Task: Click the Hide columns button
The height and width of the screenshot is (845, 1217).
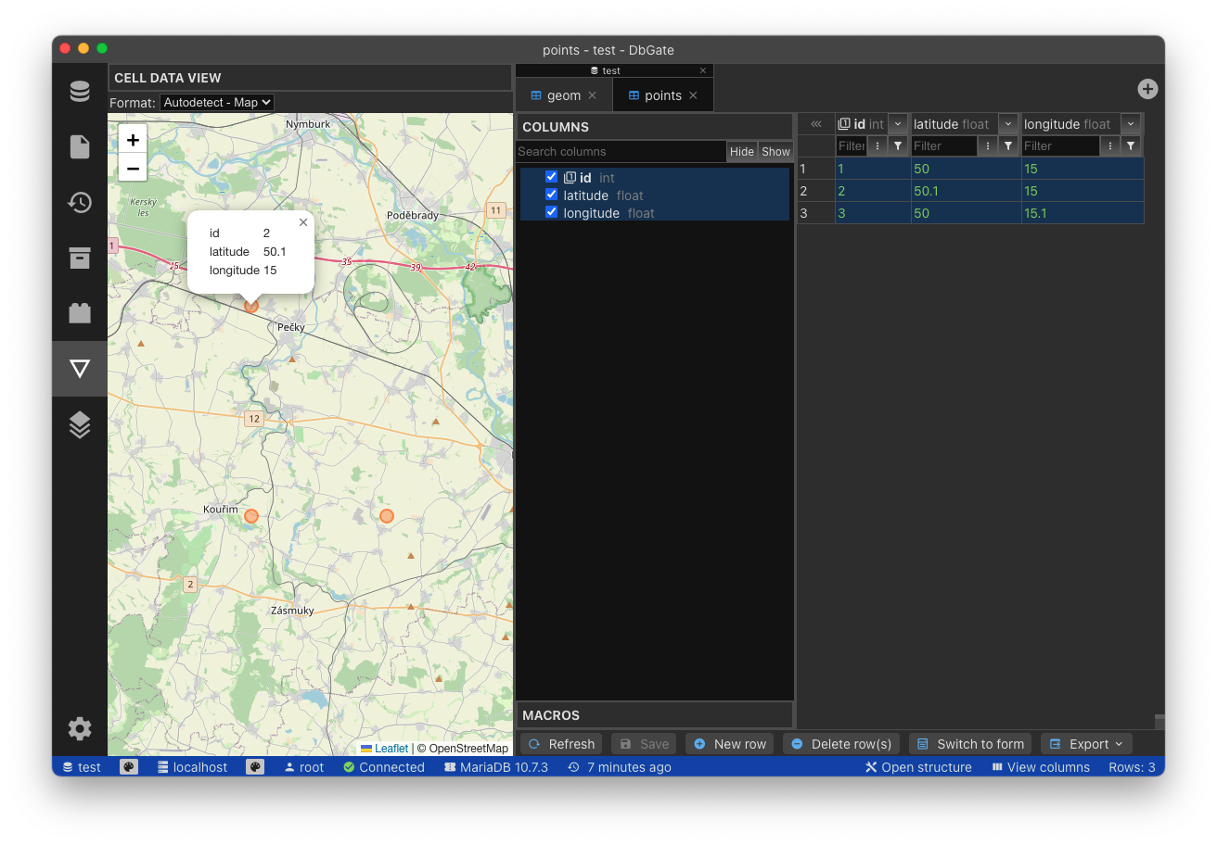Action: (742, 151)
